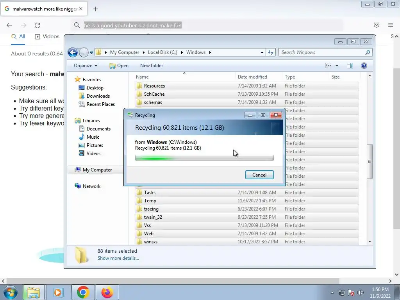Click the change view icon
Viewport: 400px width, 300px height.
328,66
